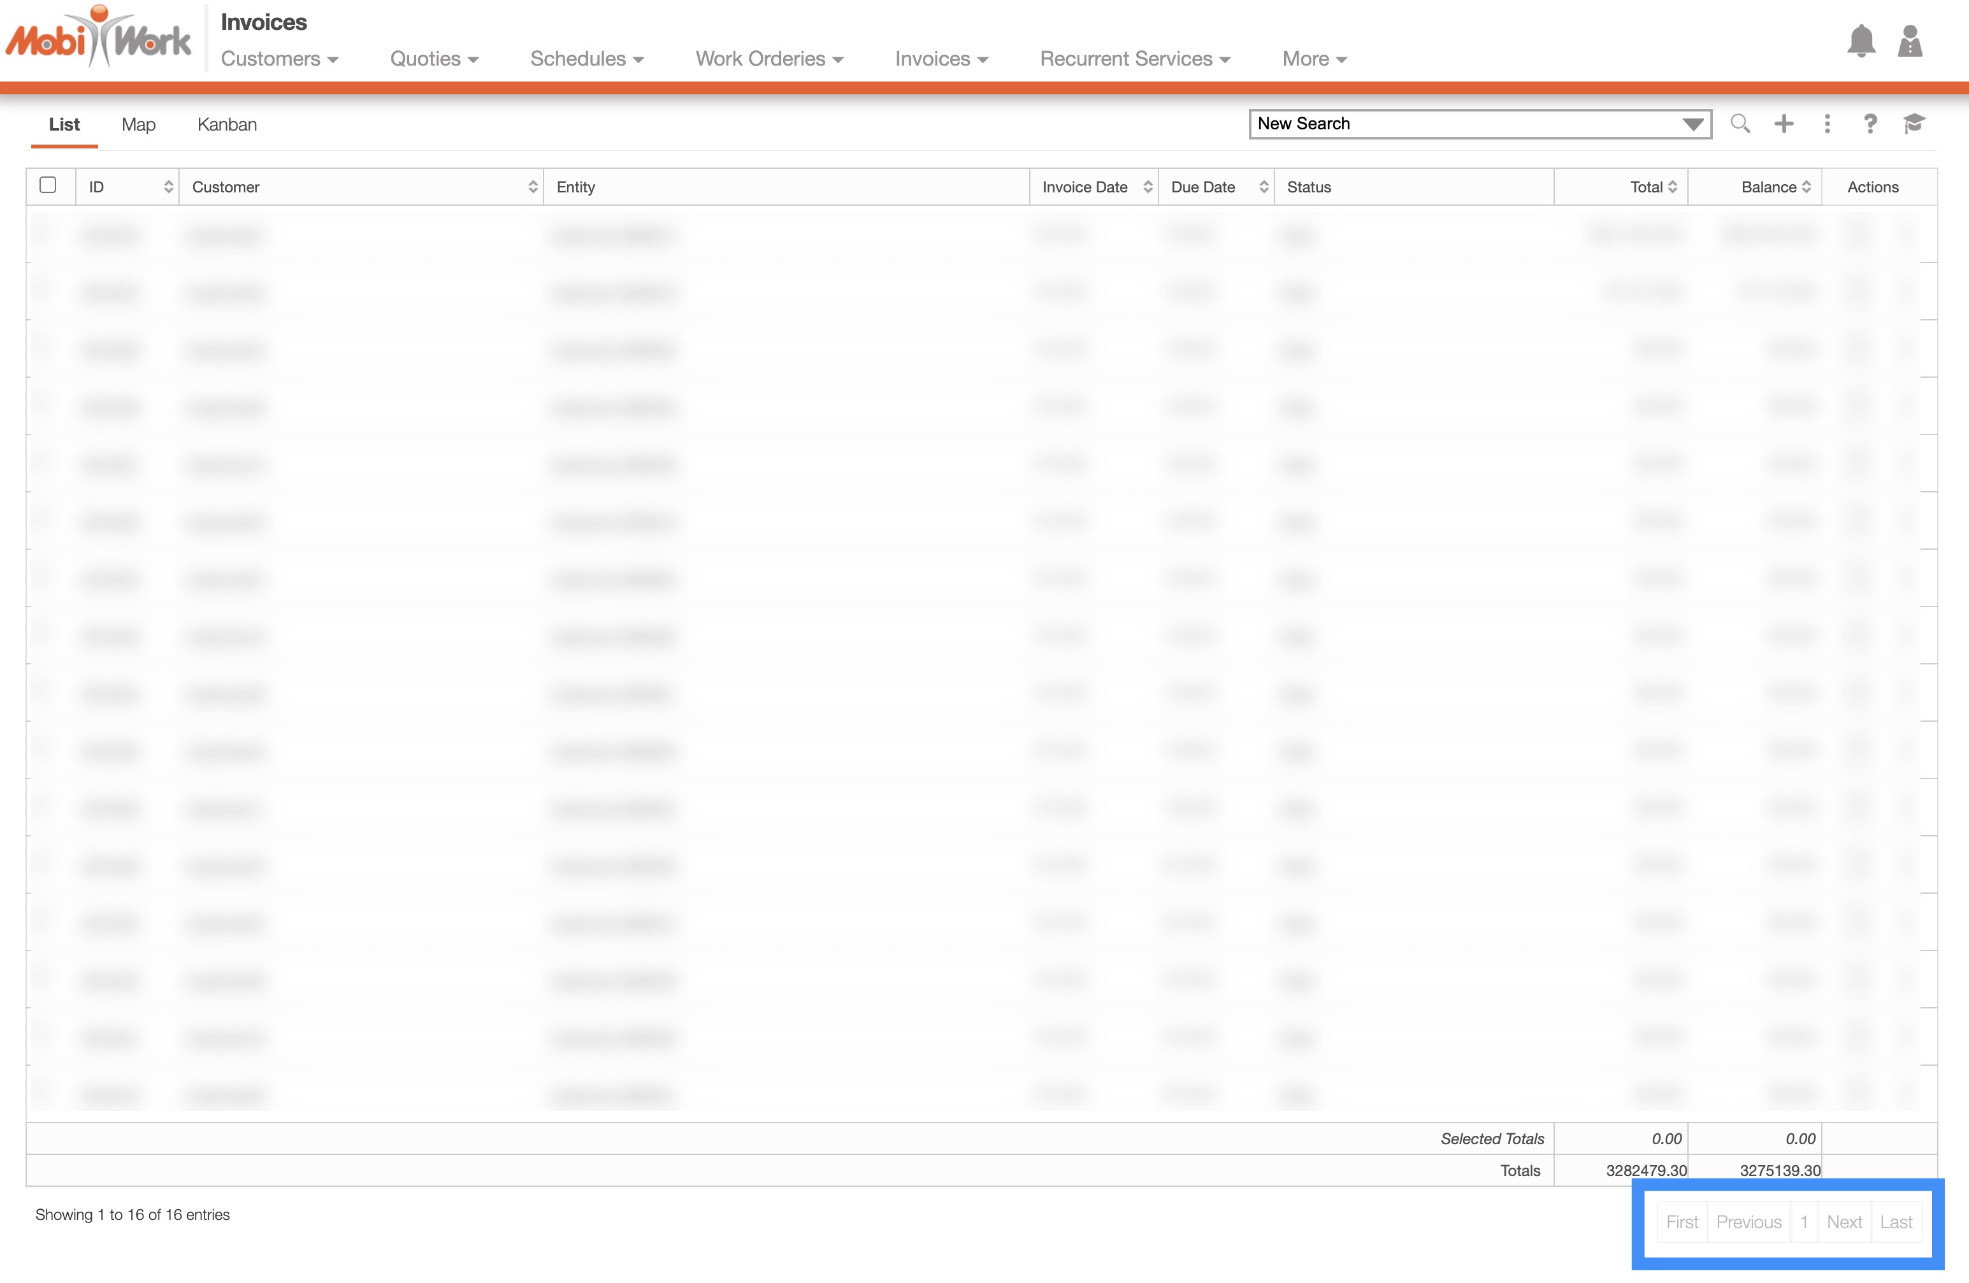Open the vertical three-dots options menu
This screenshot has height=1283, width=1969.
[x=1827, y=124]
